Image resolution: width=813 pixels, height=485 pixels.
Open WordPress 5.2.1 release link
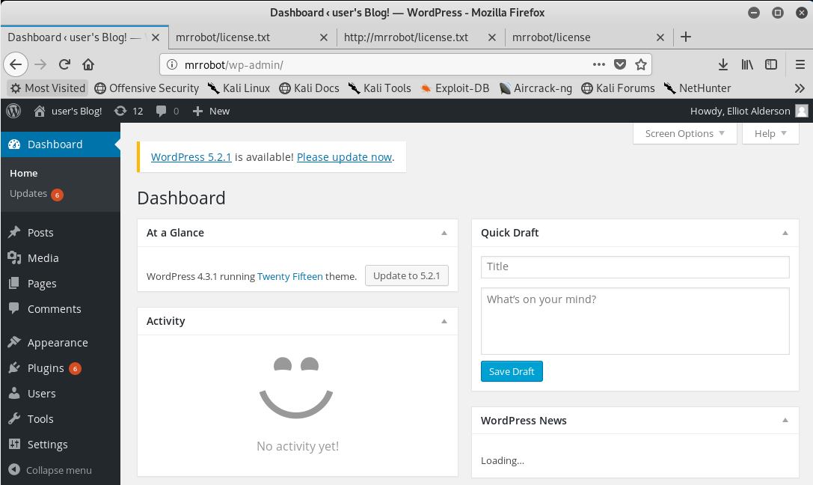coord(191,157)
